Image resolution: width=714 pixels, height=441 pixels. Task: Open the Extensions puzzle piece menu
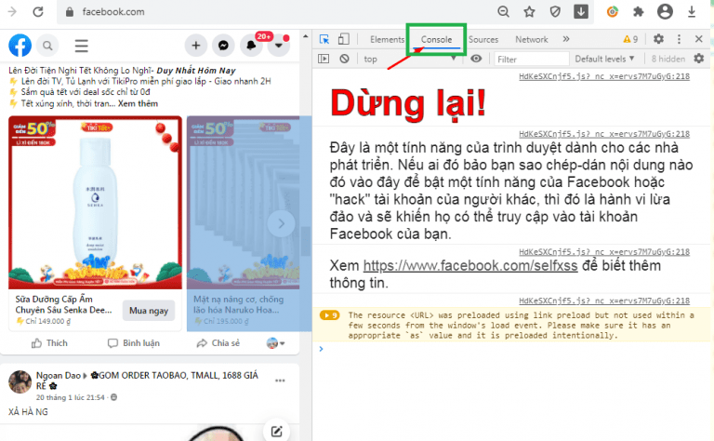click(639, 12)
